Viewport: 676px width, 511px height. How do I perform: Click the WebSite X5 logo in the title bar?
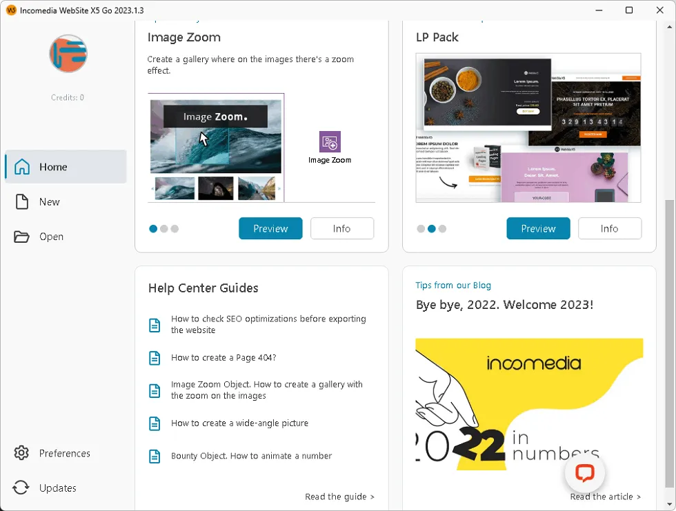click(12, 10)
